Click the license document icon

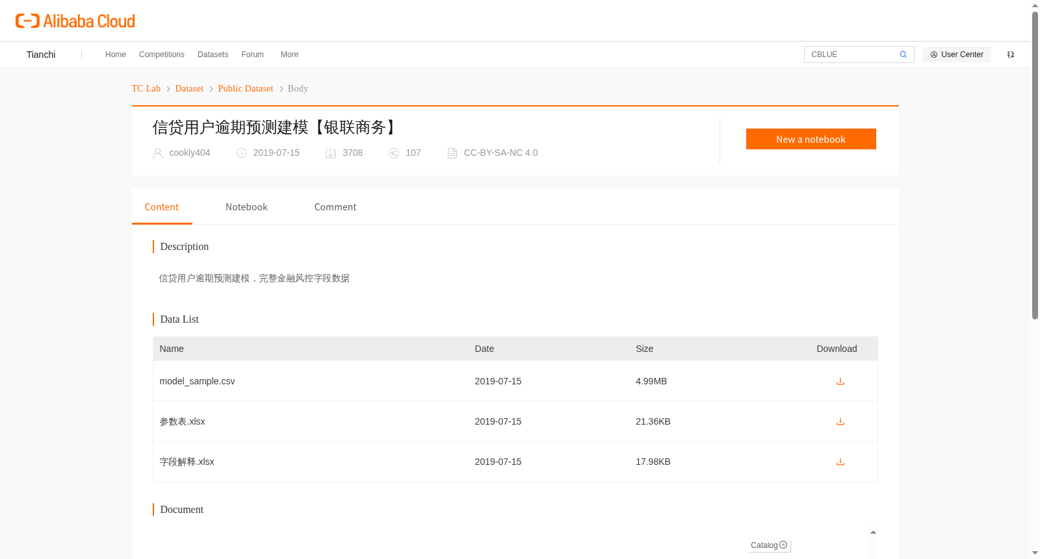point(452,153)
